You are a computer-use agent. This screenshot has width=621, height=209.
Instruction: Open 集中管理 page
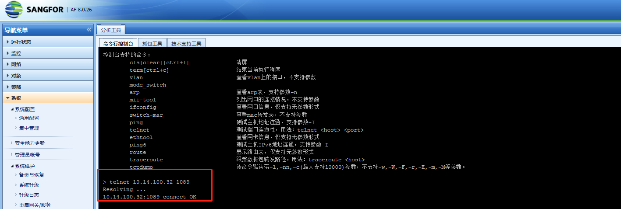point(29,128)
